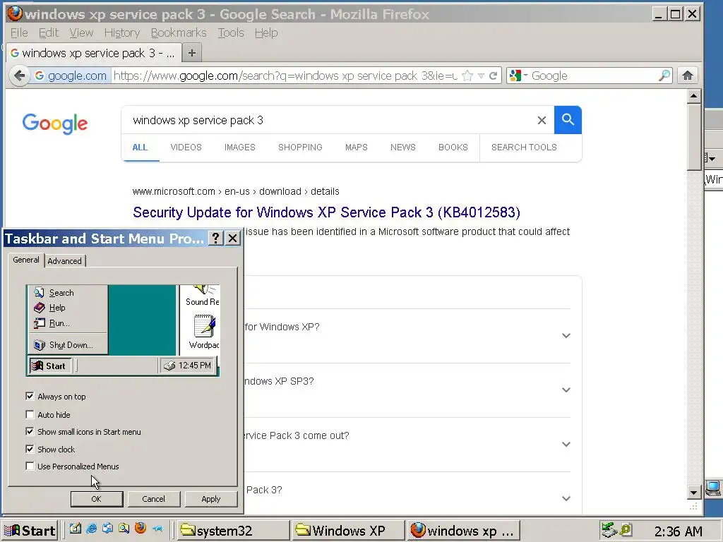Launch Internet Explorer from quick launch

[x=92, y=529]
